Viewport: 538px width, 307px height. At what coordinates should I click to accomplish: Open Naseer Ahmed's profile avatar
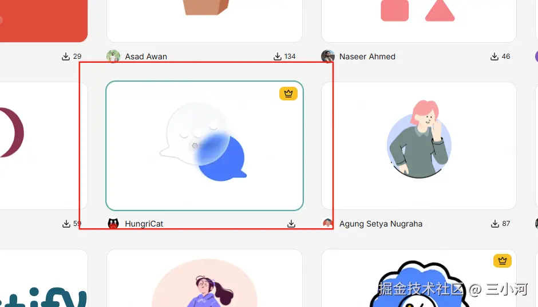point(328,56)
